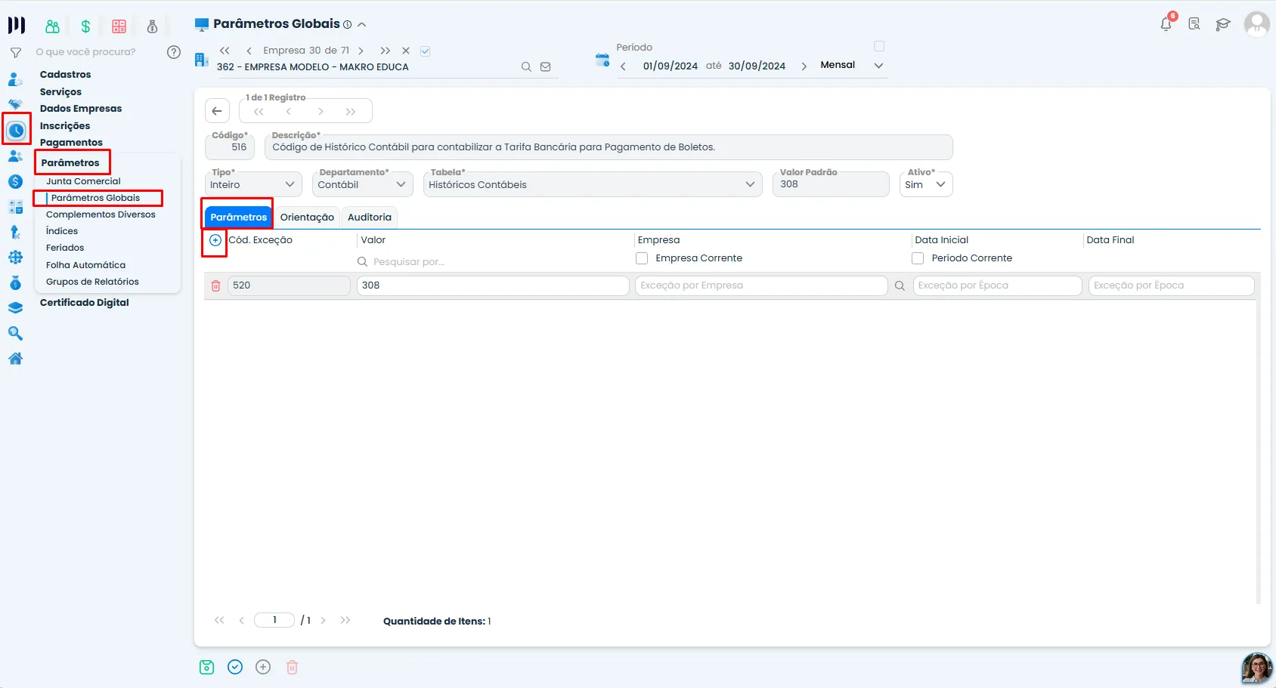This screenshot has width=1276, height=688.
Task: Click the graduation cap training icon
Action: [1222, 25]
